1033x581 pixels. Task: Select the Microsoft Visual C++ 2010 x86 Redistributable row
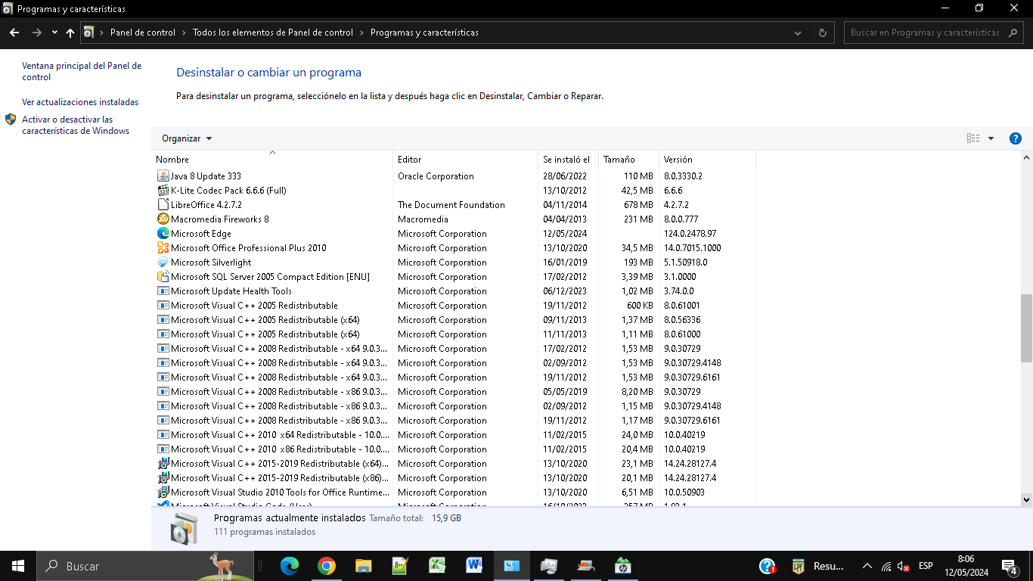tap(454, 449)
